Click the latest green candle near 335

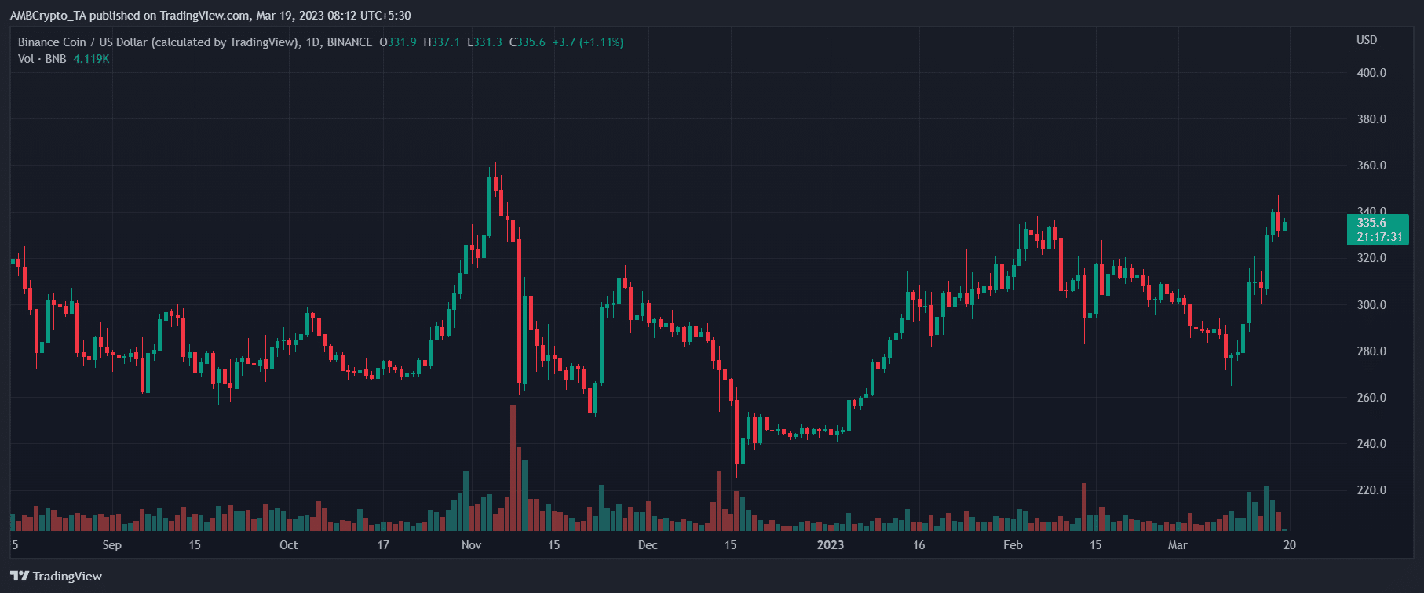coord(1284,227)
